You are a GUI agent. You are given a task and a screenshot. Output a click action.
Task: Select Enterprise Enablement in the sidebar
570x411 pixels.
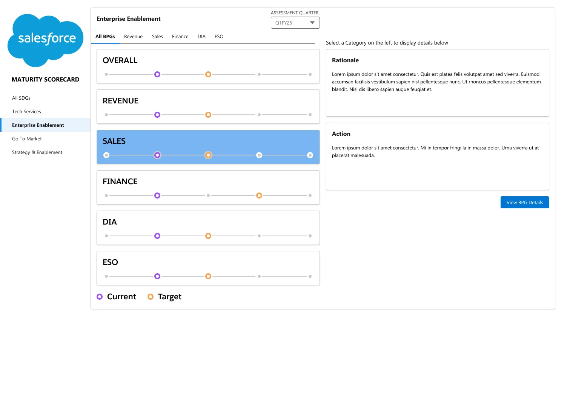pos(45,125)
